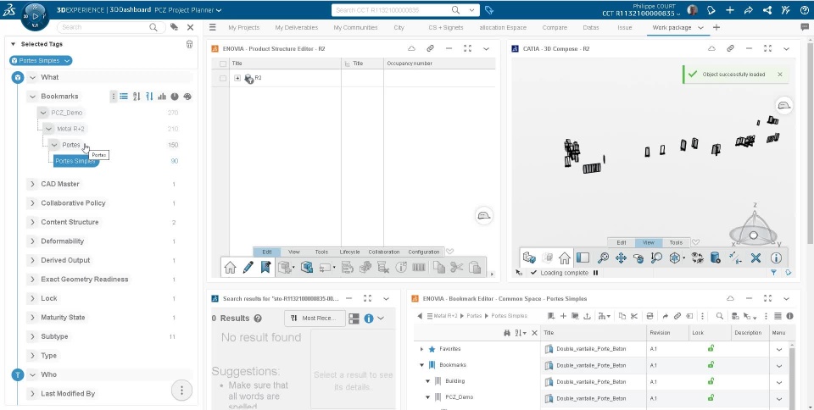
Task: Open the 3DEXPERIENCE compass
Action: click(36, 15)
